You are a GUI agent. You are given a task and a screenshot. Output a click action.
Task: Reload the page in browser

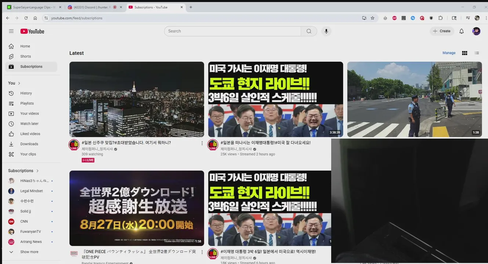coord(26,18)
